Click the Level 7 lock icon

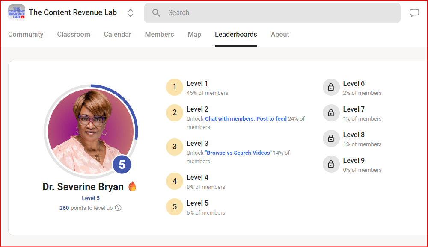[x=331, y=113]
